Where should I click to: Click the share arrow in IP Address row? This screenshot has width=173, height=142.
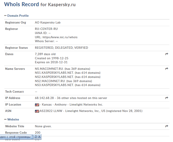coord(167,98)
